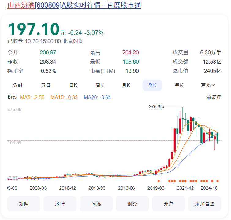Screen dimensions: 231x220
Task: Click the 开户 button
Action: 168,204
